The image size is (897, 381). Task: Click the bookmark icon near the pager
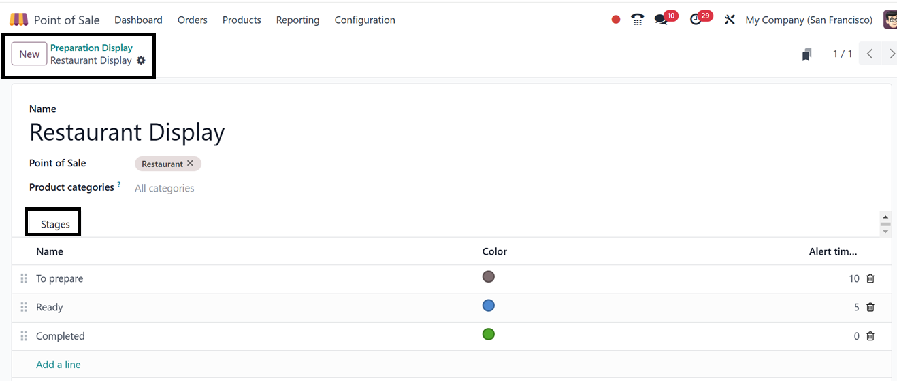806,54
